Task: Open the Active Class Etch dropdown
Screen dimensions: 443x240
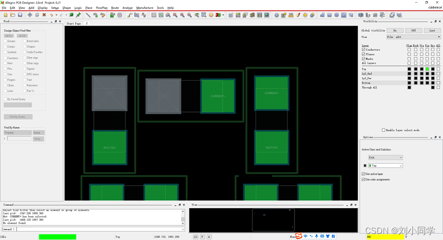Action: 386,157
